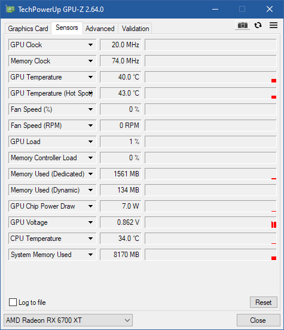Switch to the Graphics Card tab

(28, 29)
